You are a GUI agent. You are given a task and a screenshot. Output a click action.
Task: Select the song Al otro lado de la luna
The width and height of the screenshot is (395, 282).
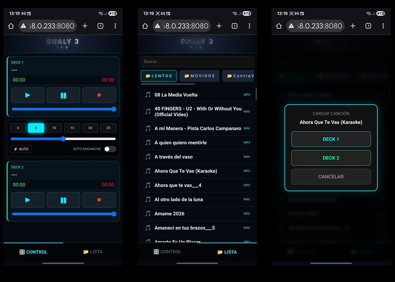[x=178, y=199]
